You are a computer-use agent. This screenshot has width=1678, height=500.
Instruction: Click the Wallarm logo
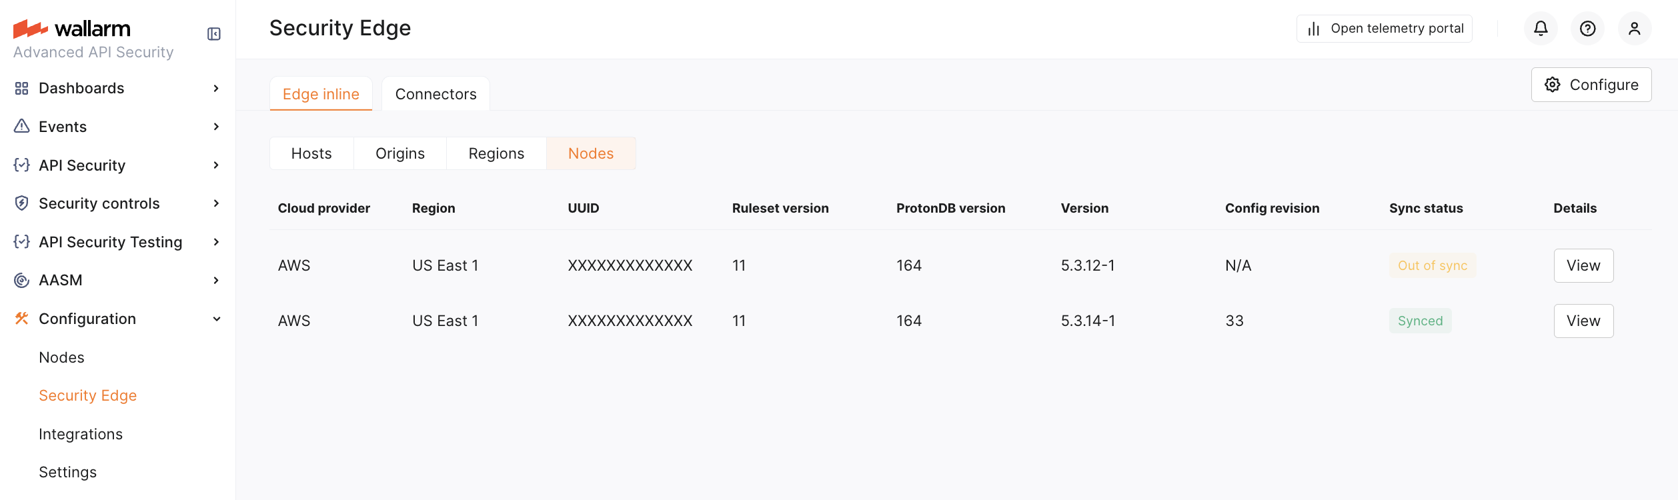tap(72, 29)
